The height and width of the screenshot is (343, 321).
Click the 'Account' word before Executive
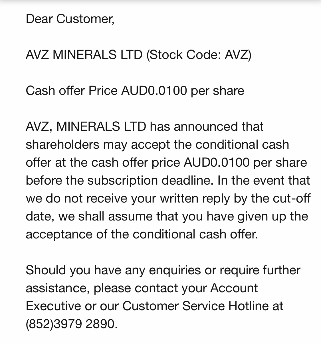tap(234, 288)
